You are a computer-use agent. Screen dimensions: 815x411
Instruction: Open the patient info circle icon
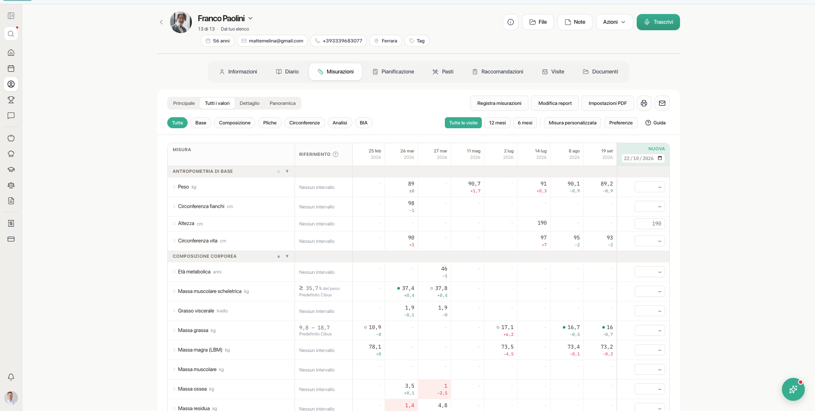tap(511, 22)
